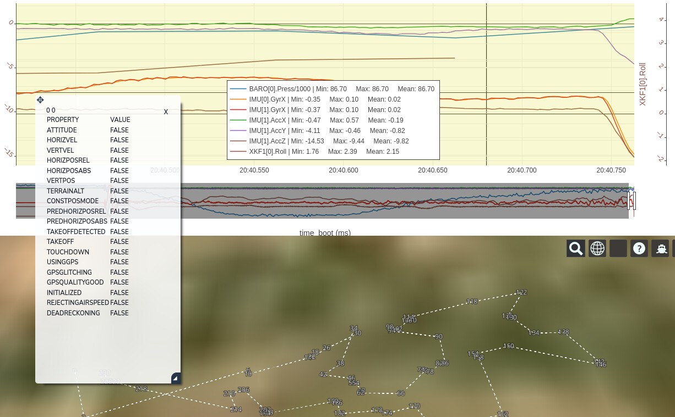Grab the move handle on the property panel
Viewport: 675px width, 417px height.
[40, 100]
